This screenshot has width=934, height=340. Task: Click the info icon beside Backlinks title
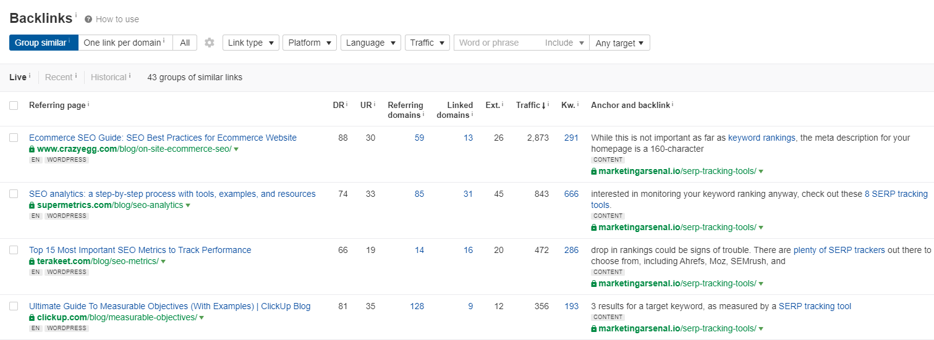(76, 14)
